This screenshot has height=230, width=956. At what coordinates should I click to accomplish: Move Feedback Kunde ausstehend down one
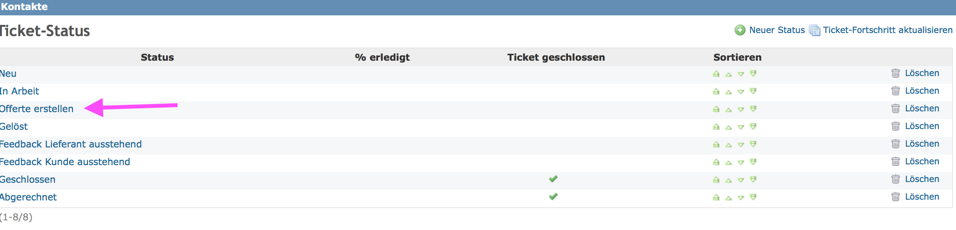[x=741, y=162]
